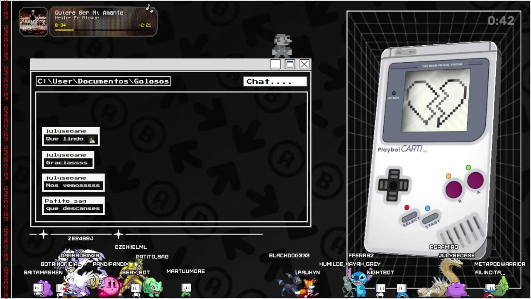Click the pink Kirby sprite

point(110,286)
